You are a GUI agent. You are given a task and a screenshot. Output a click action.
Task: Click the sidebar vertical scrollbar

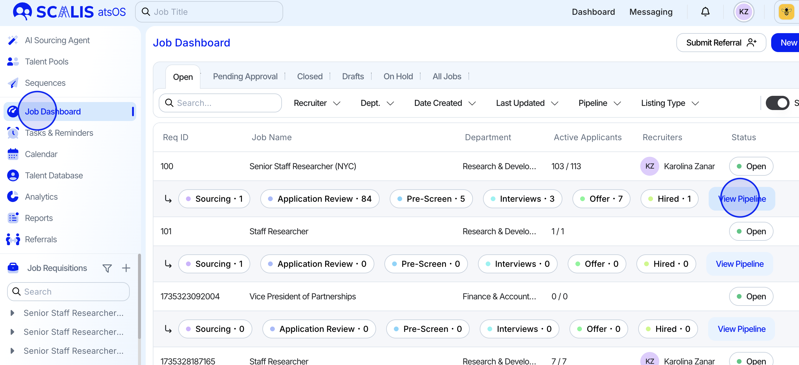pyautogui.click(x=139, y=296)
